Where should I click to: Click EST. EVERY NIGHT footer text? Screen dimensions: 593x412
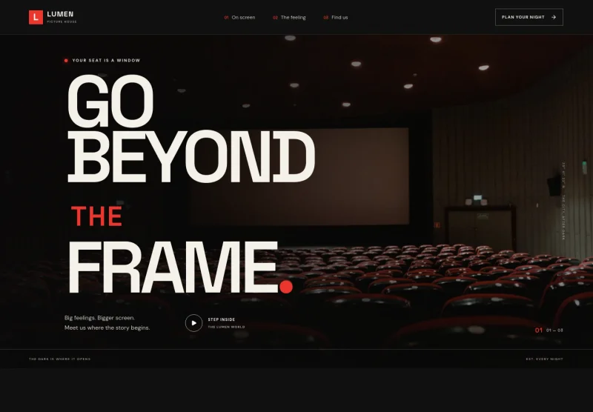(545, 359)
